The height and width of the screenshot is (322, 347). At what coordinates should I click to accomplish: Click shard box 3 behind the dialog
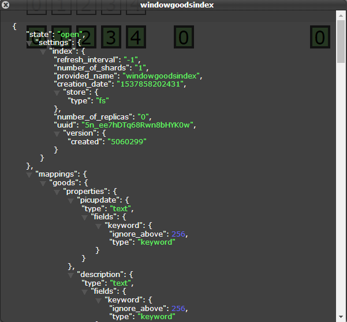(x=111, y=37)
